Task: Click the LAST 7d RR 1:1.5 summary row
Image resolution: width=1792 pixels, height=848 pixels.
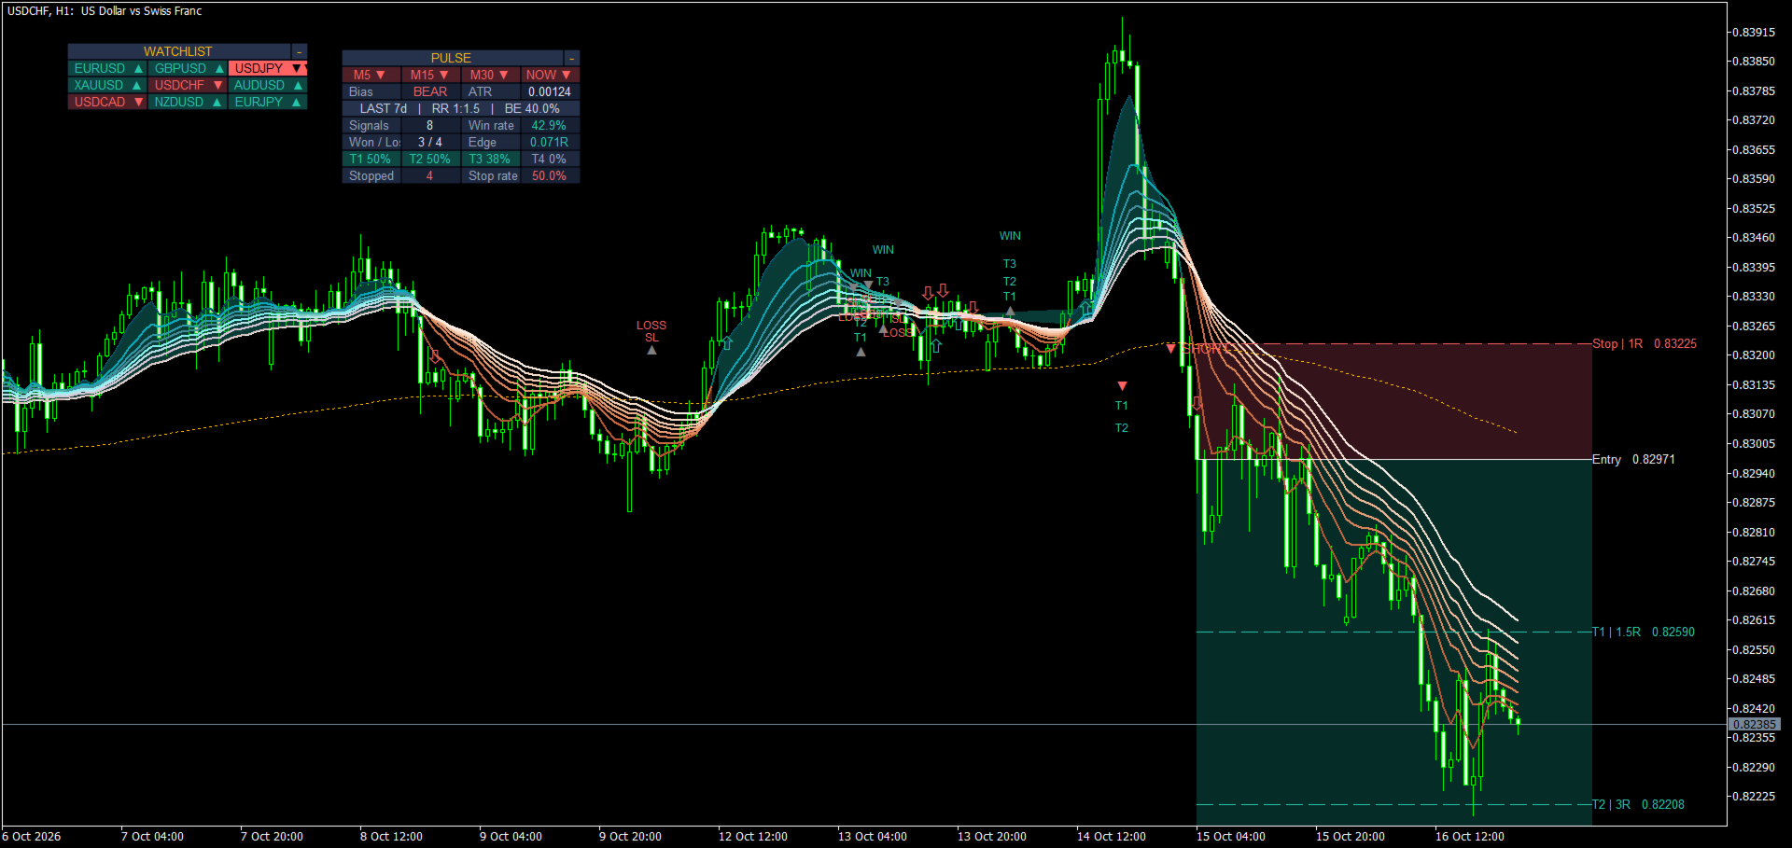Action: (x=461, y=108)
